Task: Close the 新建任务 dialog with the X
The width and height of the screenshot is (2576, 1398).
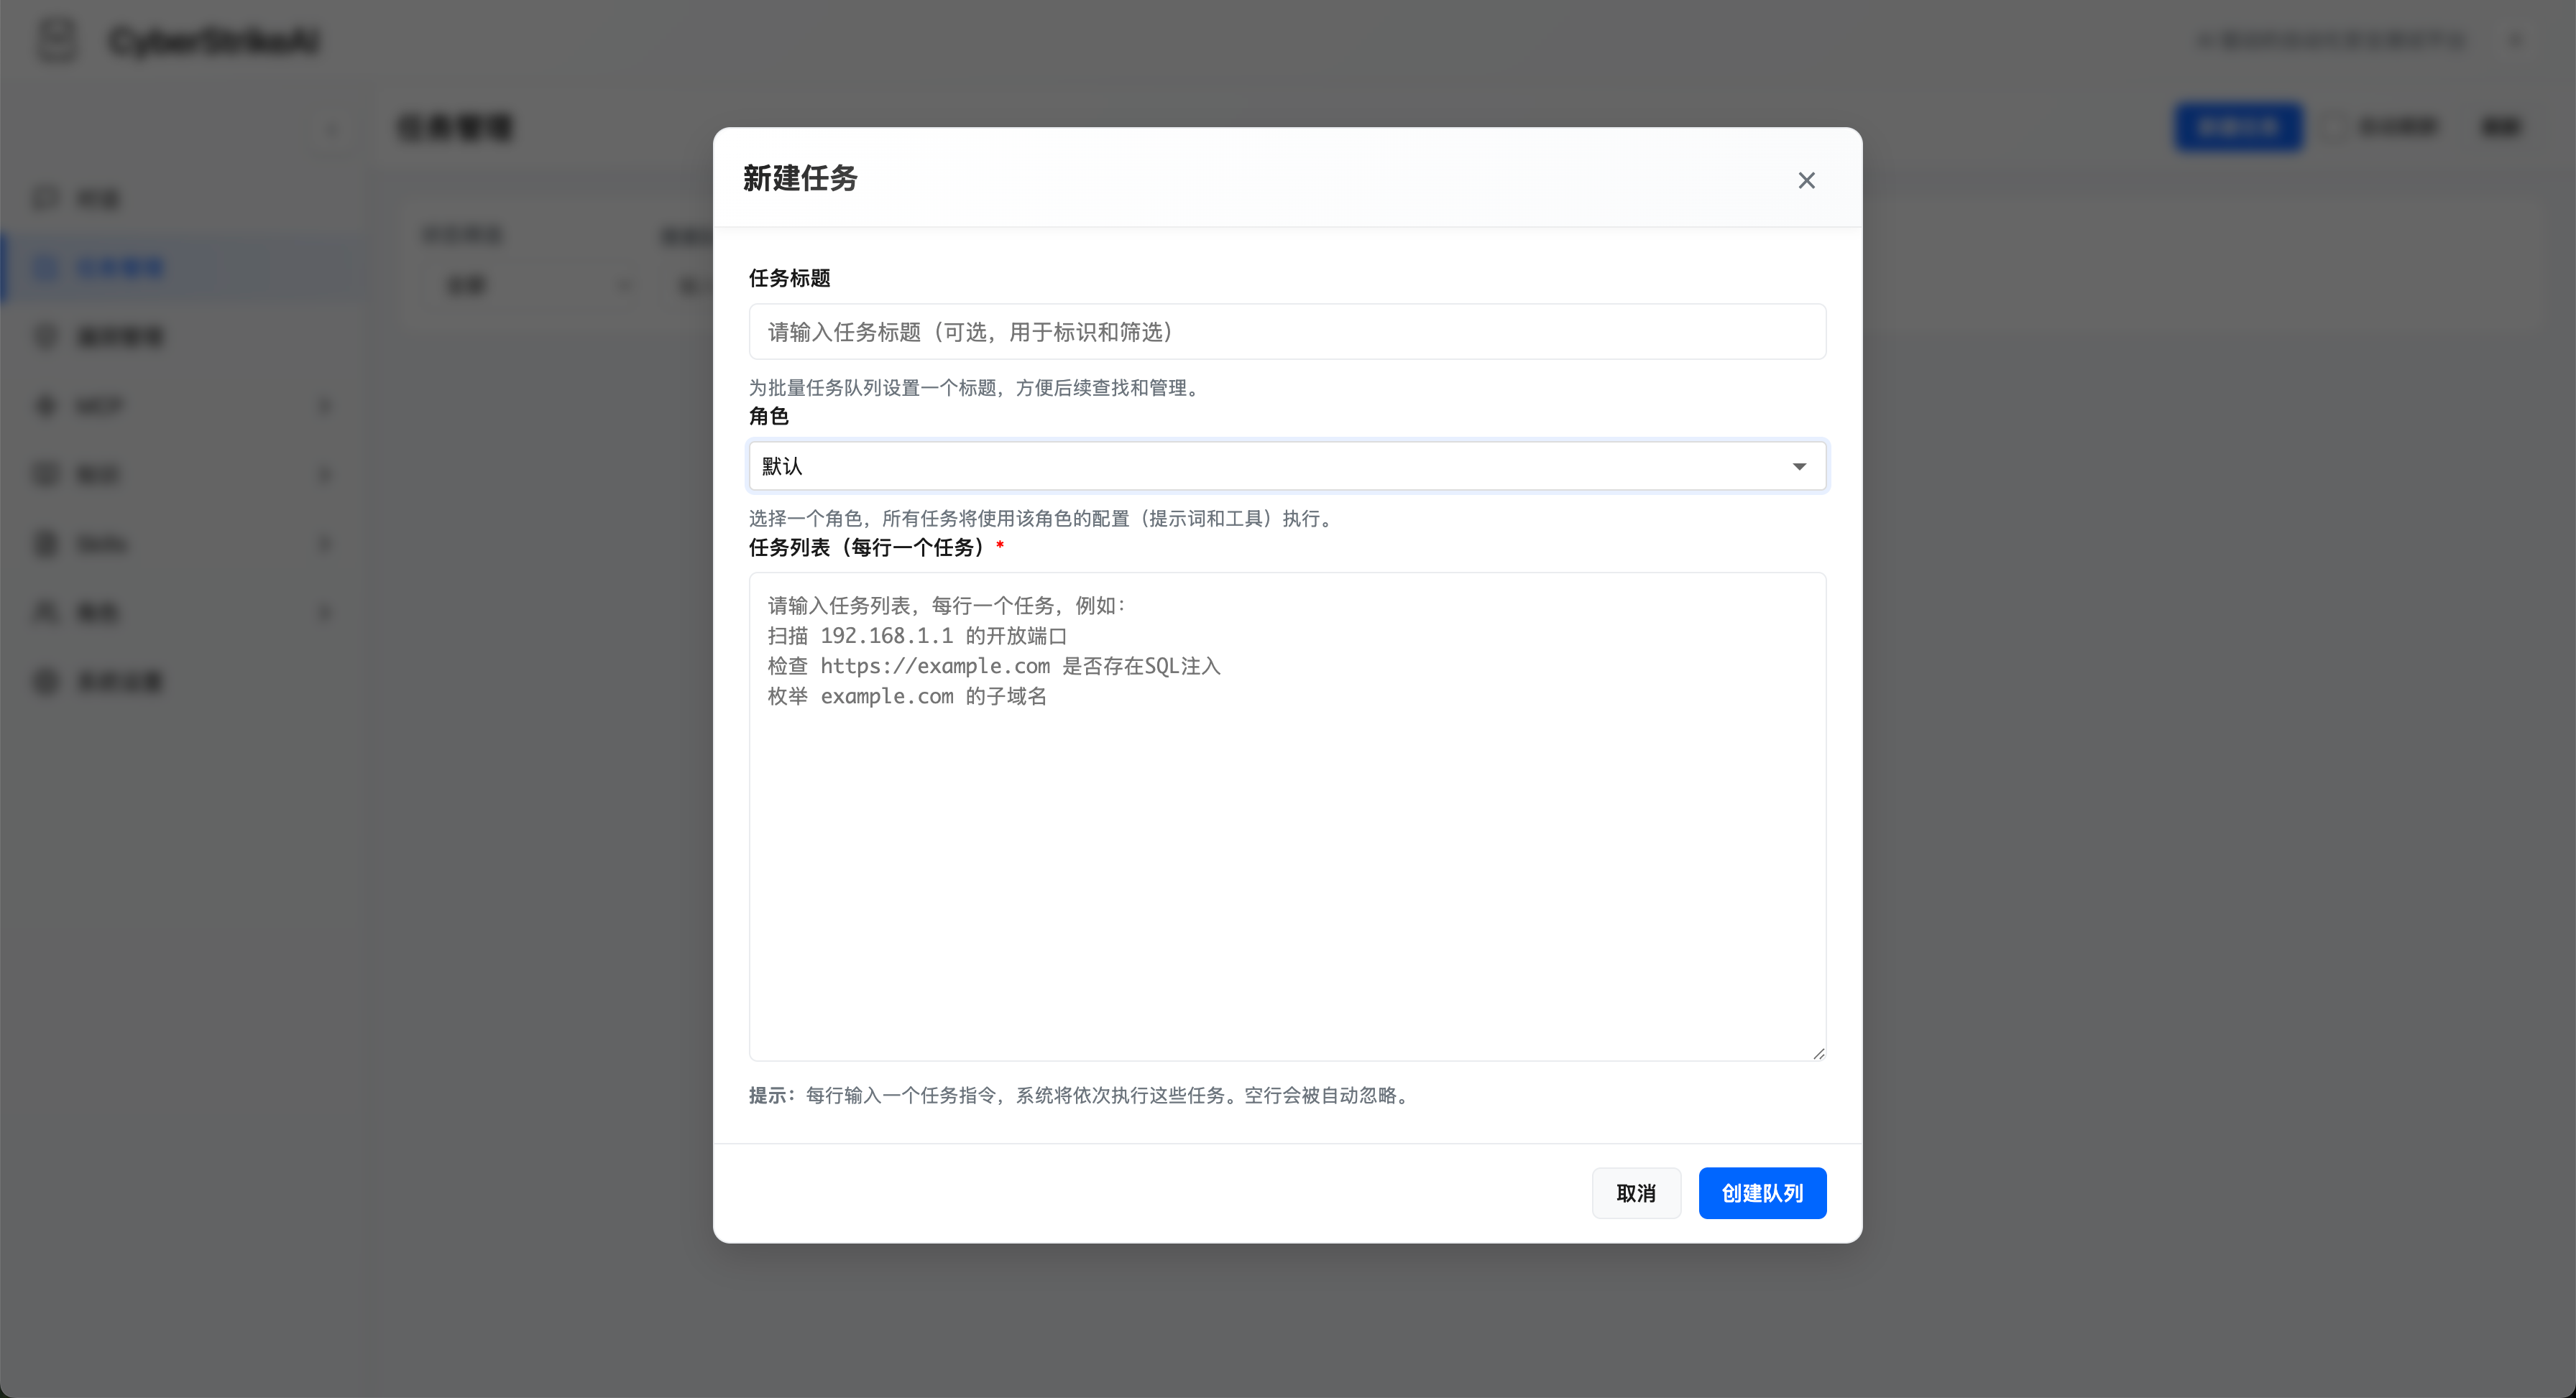Action: click(x=1806, y=180)
